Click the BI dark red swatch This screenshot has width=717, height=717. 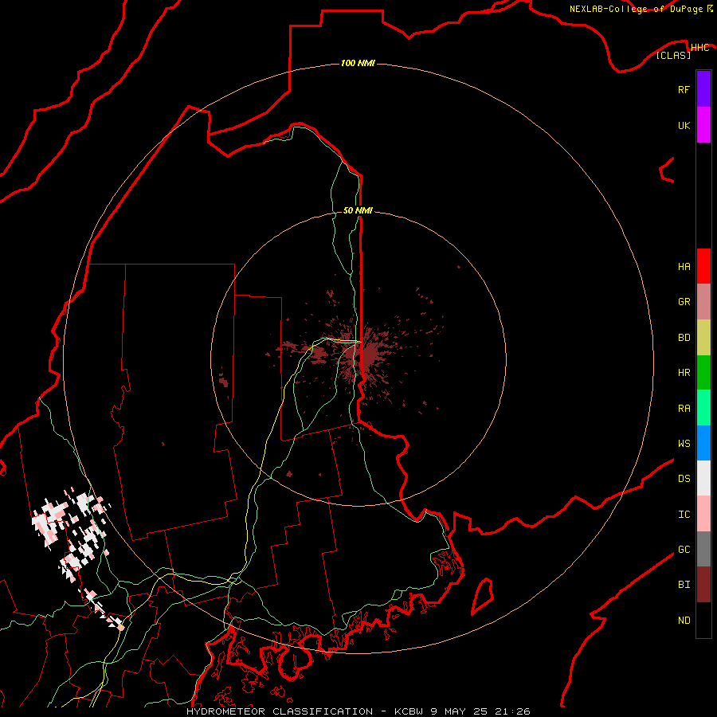click(x=703, y=585)
